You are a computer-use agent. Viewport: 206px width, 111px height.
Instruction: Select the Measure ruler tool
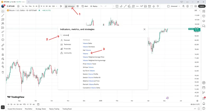[3, 45]
